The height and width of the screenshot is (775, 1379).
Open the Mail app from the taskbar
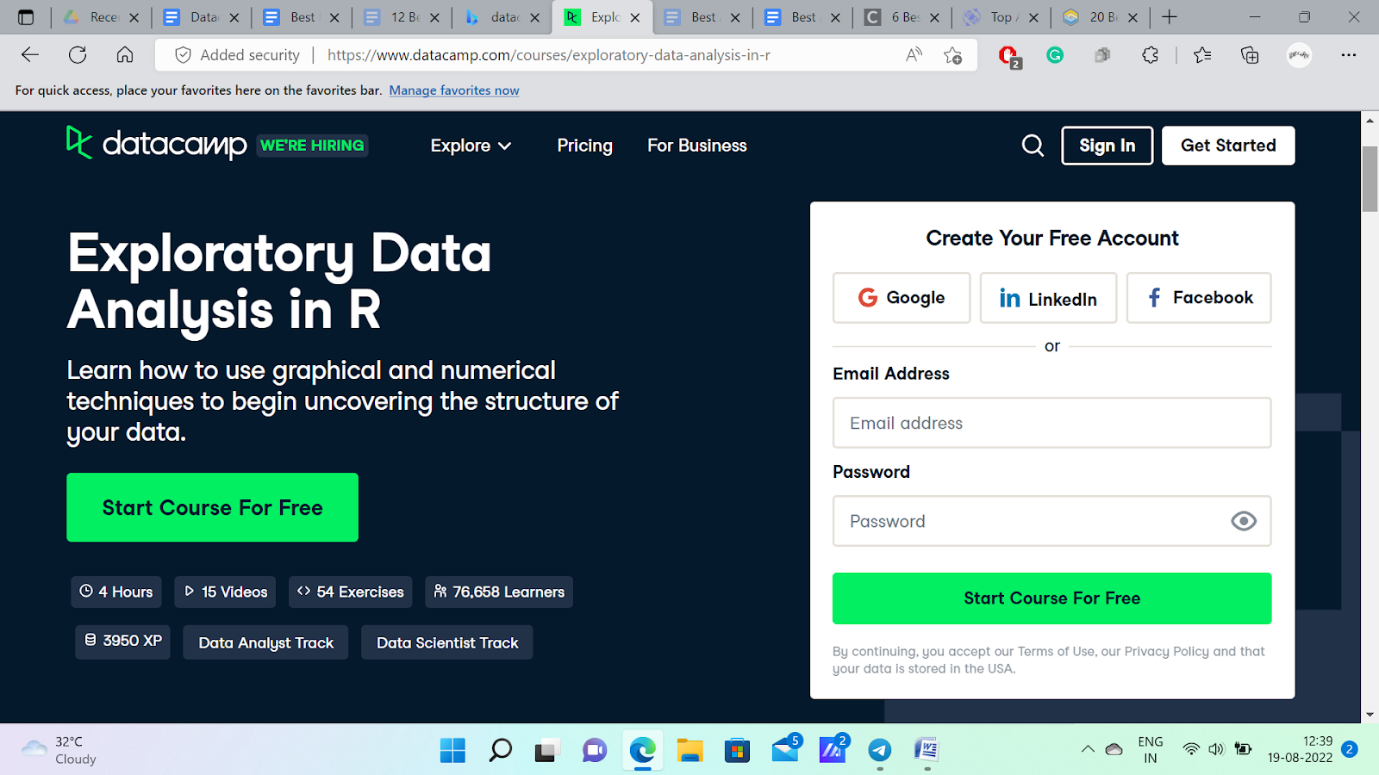(x=785, y=749)
